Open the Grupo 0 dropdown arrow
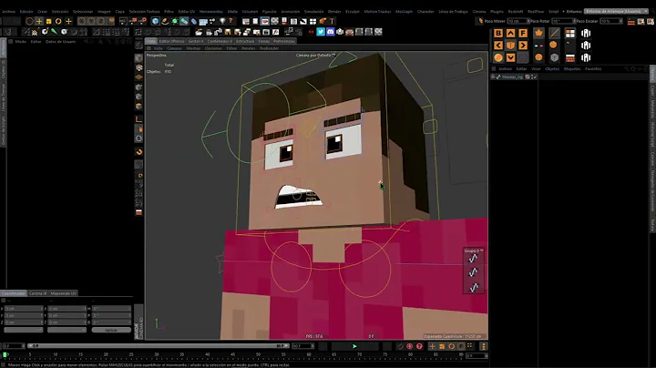This screenshot has height=368, width=656. click(x=482, y=250)
